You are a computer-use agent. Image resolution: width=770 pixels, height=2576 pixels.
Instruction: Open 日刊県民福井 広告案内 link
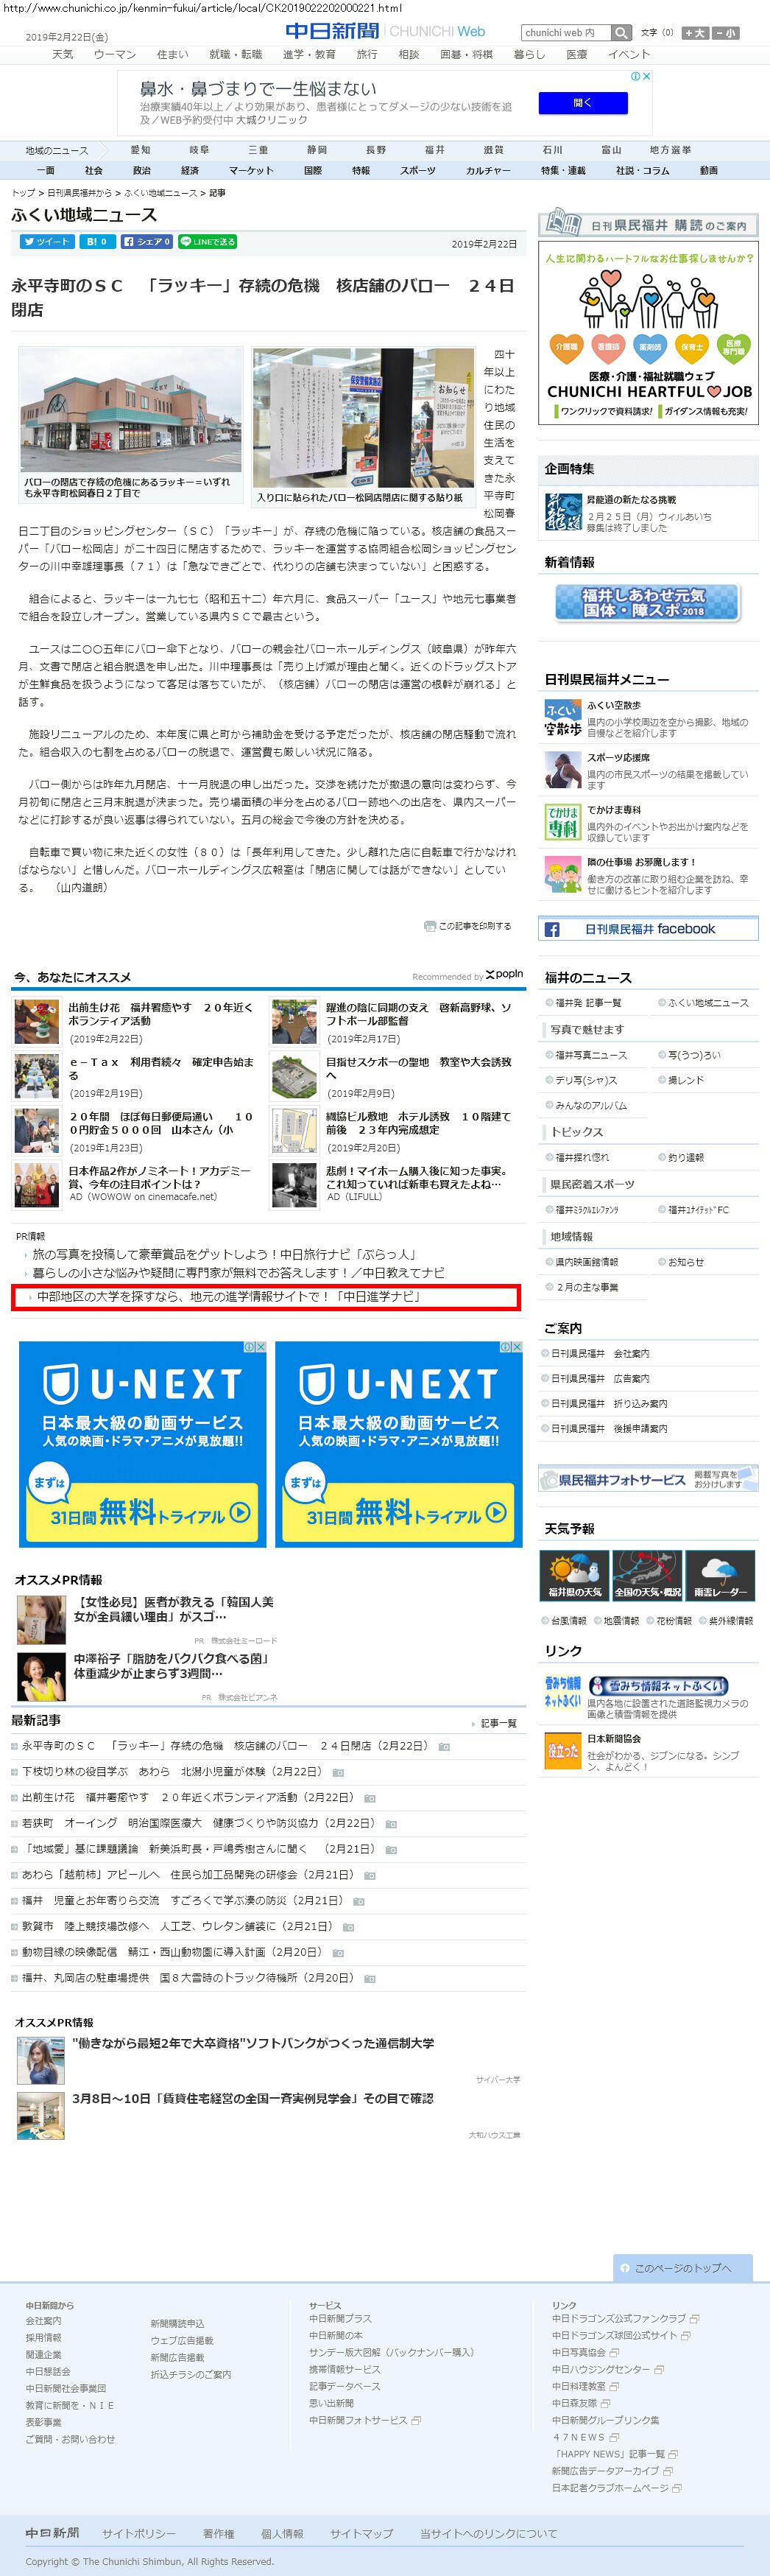click(600, 1378)
